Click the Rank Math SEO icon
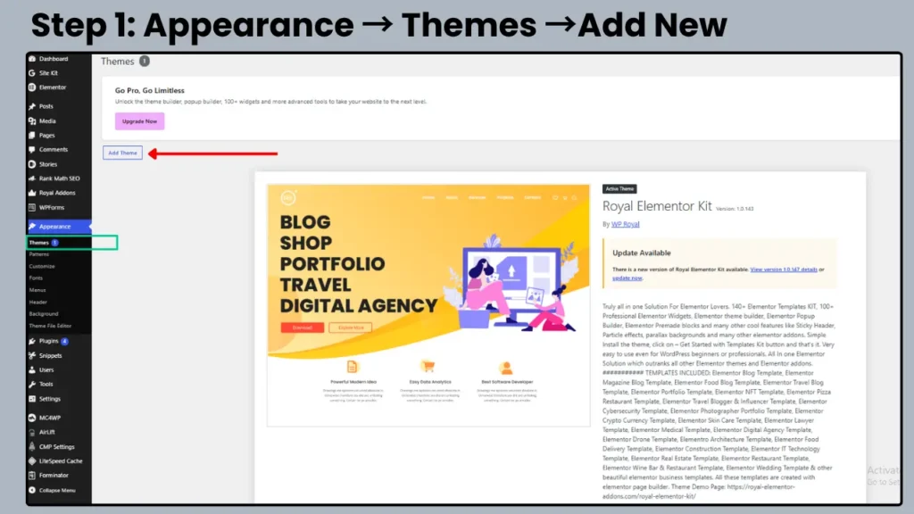 click(x=32, y=178)
